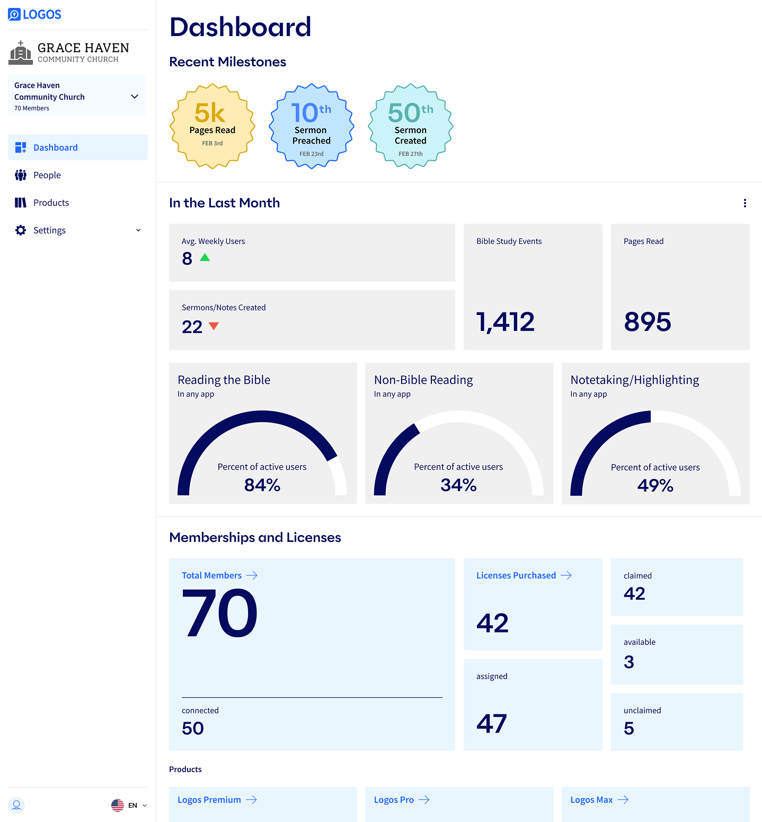Viewport: 762px width, 822px height.
Task: Click the Memberships and Licenses heading
Action: pyautogui.click(x=255, y=538)
